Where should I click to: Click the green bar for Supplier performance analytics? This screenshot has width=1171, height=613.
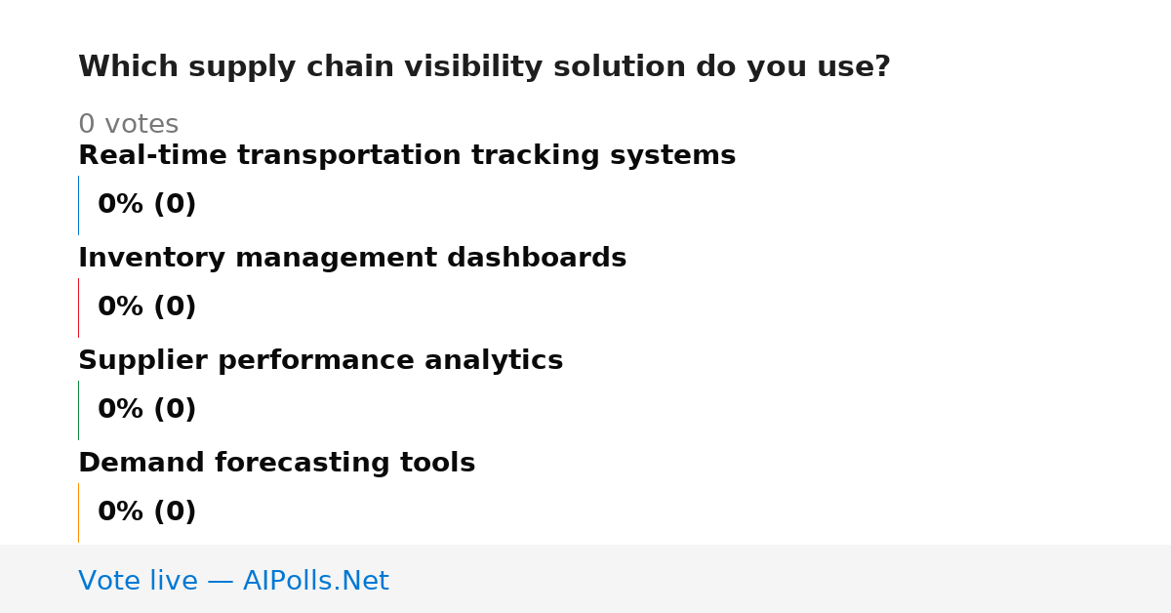click(x=78, y=410)
